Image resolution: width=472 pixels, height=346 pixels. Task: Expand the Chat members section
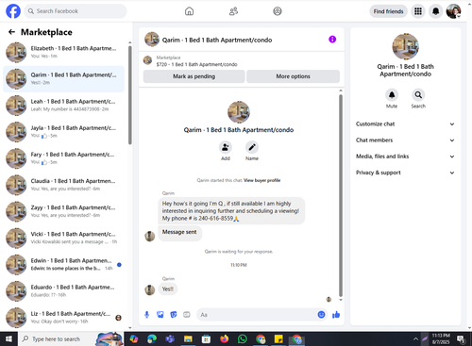coord(405,140)
